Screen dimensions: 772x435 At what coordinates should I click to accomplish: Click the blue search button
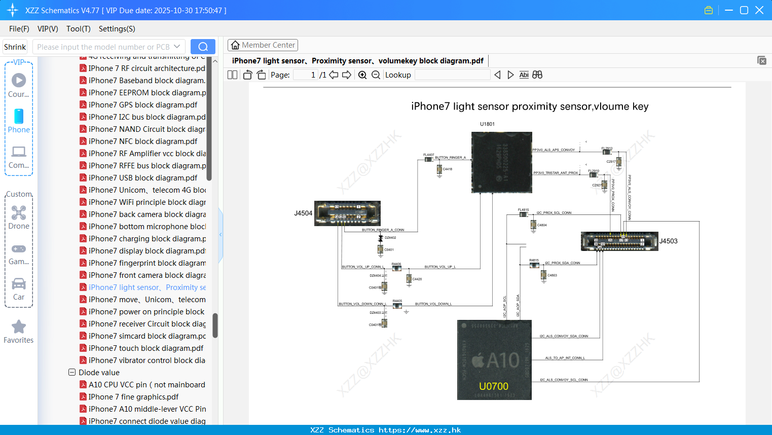pyautogui.click(x=203, y=47)
